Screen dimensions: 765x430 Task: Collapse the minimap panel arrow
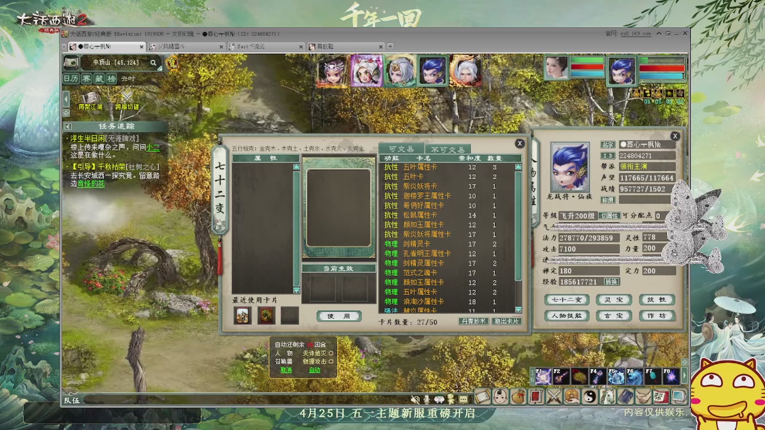coord(65,99)
